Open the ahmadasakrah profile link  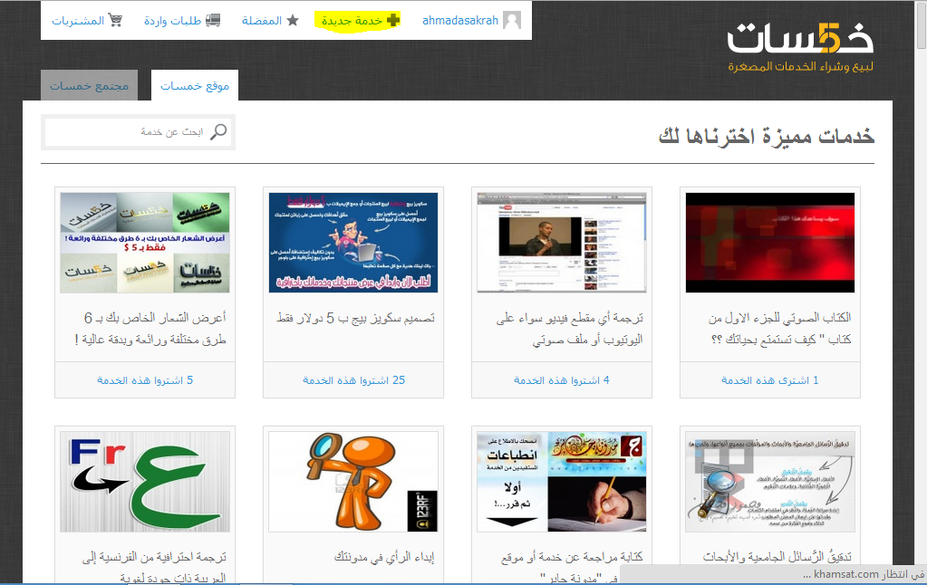tap(460, 21)
